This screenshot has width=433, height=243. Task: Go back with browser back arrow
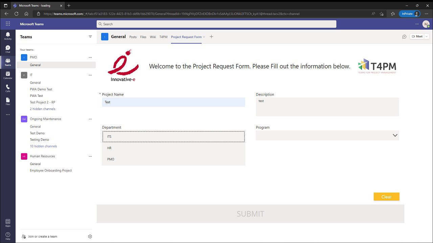[6, 14]
